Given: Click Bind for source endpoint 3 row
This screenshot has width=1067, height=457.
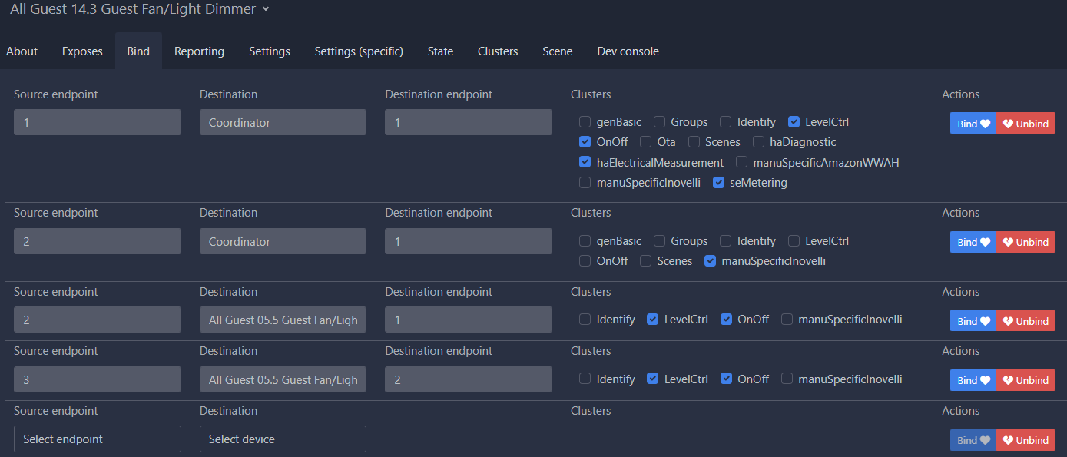Looking at the screenshot, I should coord(973,380).
